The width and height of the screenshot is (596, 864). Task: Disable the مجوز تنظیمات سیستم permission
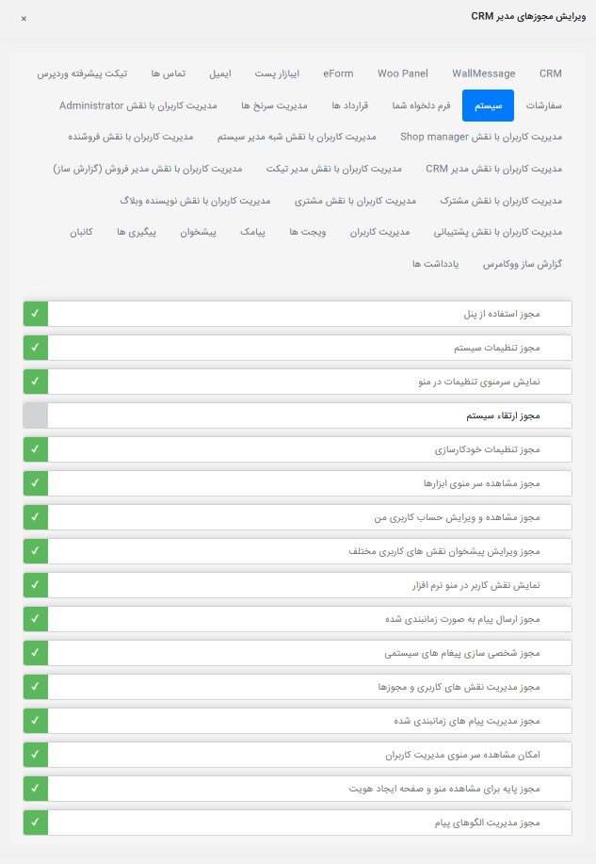(x=35, y=348)
